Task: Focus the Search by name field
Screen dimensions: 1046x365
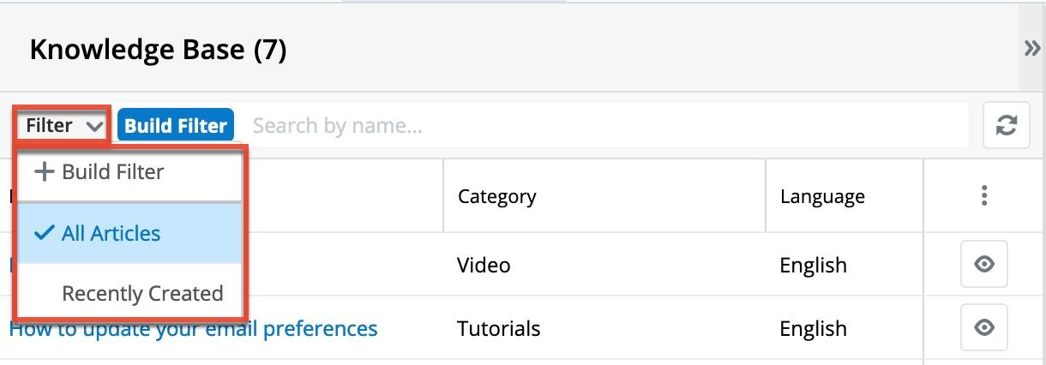Action: (x=600, y=126)
